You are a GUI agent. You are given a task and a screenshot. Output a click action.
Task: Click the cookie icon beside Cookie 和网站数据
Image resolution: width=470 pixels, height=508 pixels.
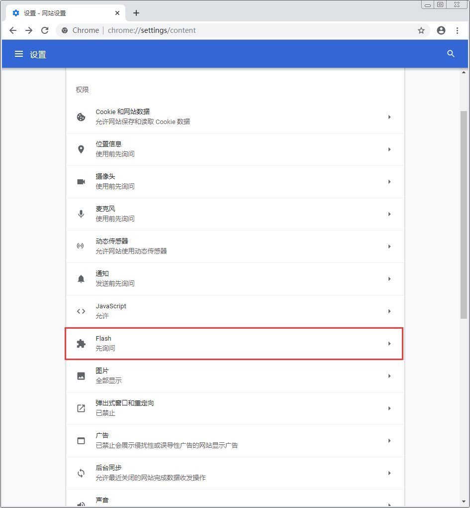point(81,117)
